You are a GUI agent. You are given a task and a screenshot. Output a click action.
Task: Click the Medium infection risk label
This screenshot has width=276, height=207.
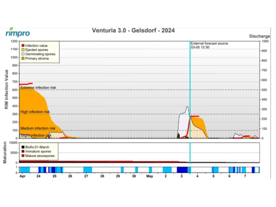(x=38, y=128)
